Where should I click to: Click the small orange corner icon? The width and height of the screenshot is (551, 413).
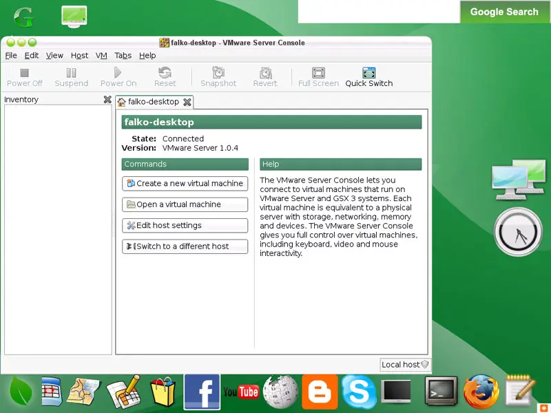[543, 407]
